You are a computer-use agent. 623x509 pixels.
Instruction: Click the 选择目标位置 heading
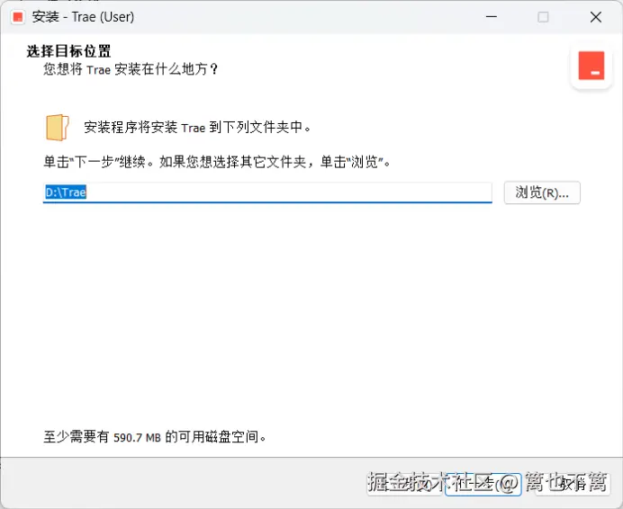(68, 51)
